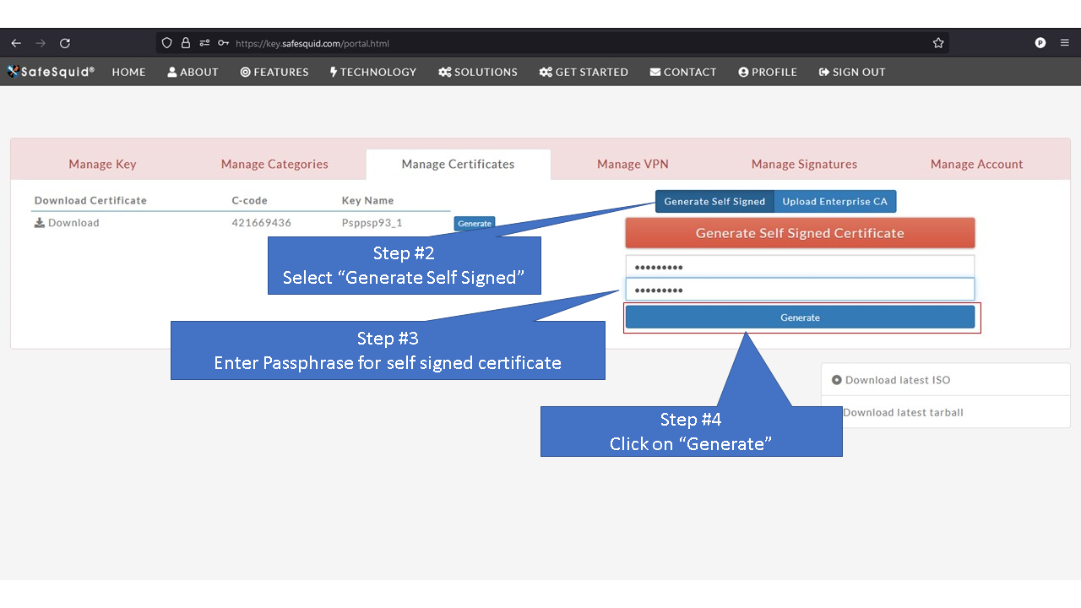This screenshot has height=608, width=1081.
Task: Switch to the Manage VPN tab
Action: point(632,164)
